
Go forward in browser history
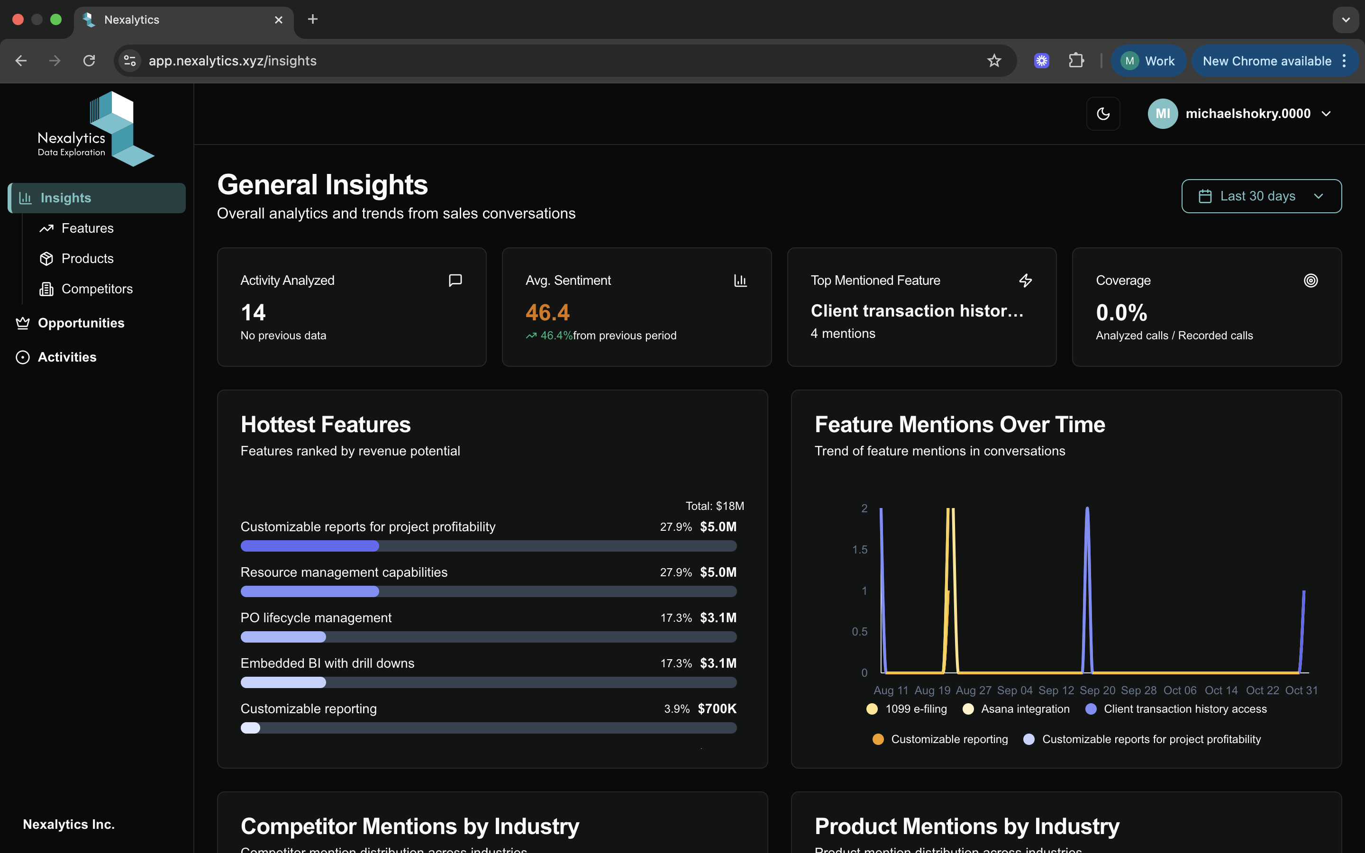pyautogui.click(x=55, y=61)
